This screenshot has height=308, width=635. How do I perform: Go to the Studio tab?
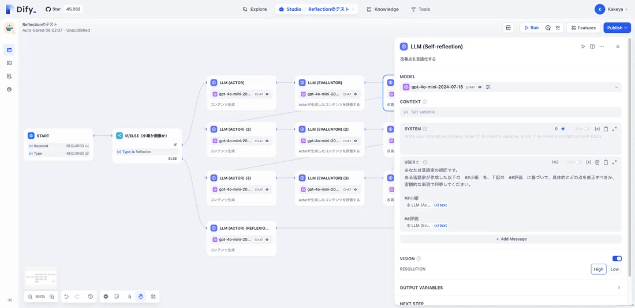tap(290, 9)
